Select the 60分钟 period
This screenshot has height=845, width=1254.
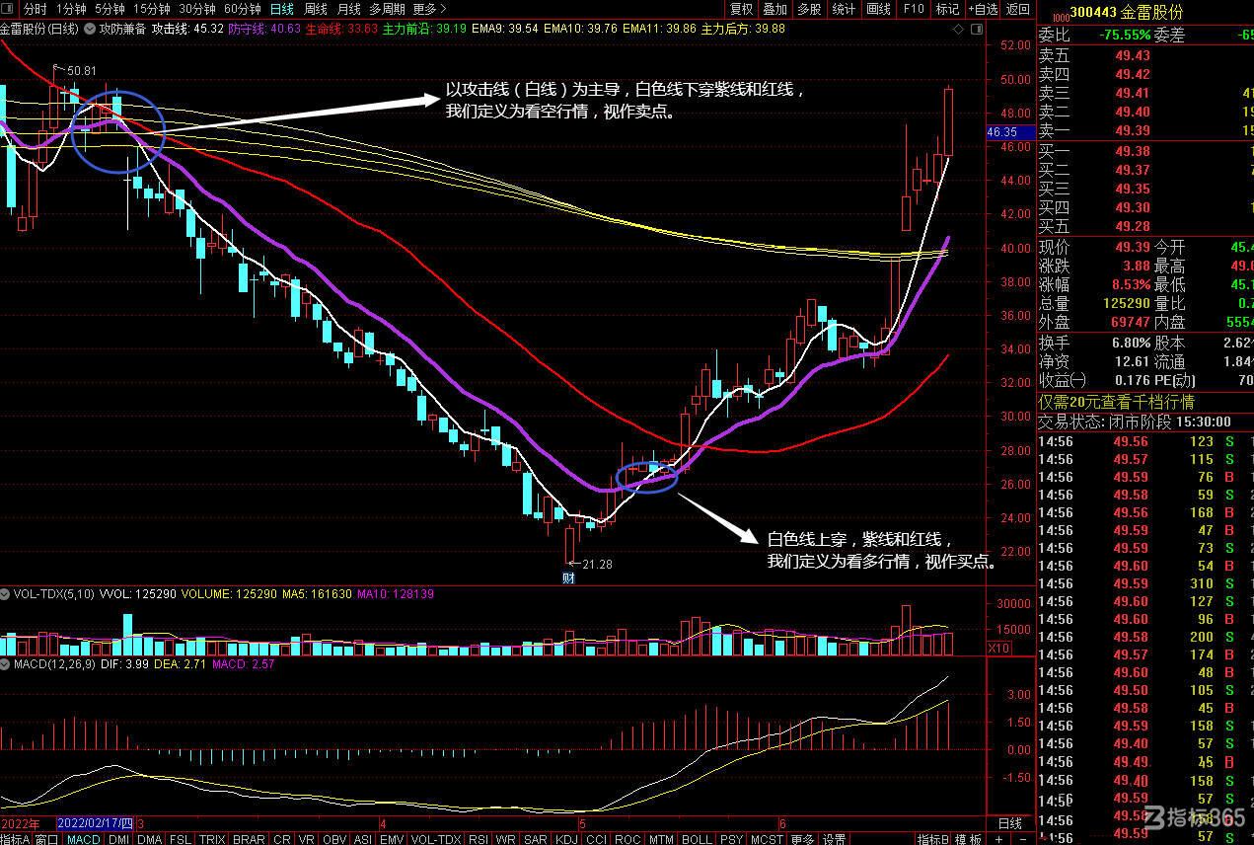click(x=242, y=8)
